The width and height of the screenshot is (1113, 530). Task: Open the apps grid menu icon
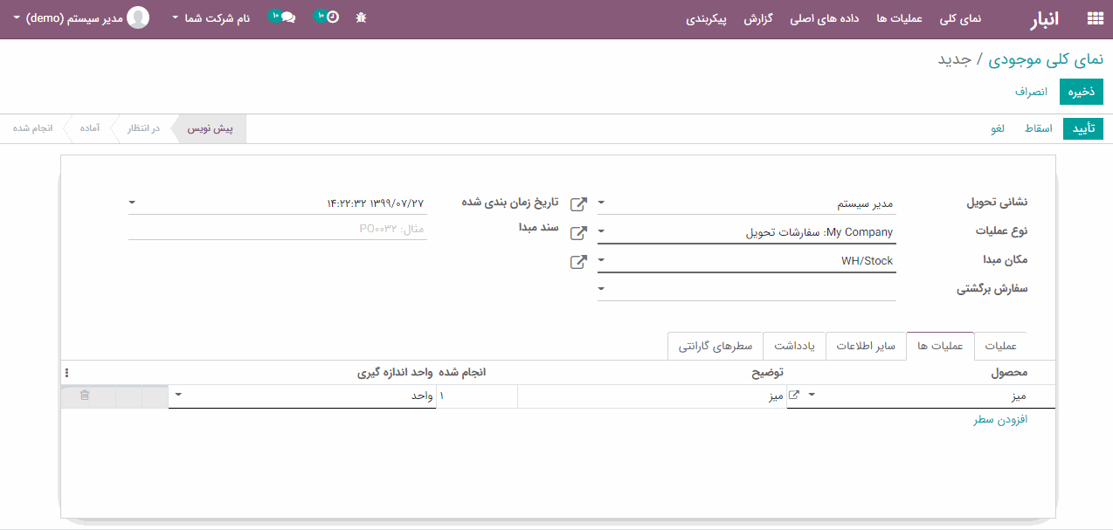click(1094, 18)
